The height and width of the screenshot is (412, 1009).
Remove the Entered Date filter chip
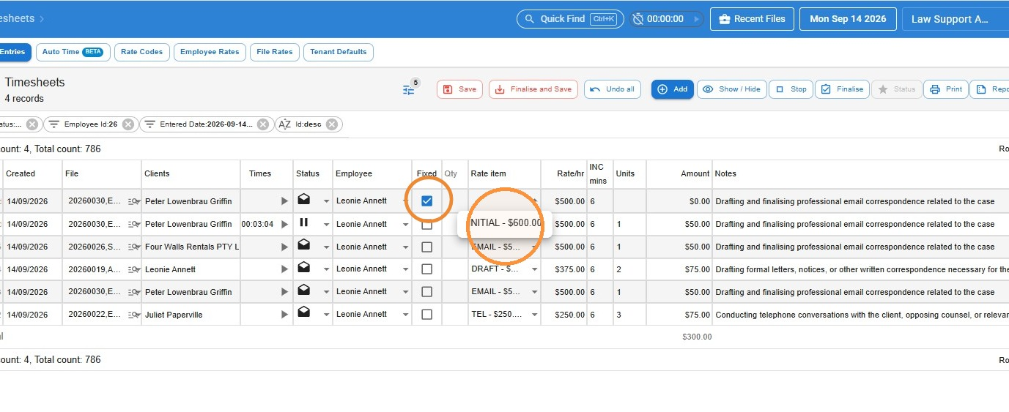pyautogui.click(x=265, y=124)
